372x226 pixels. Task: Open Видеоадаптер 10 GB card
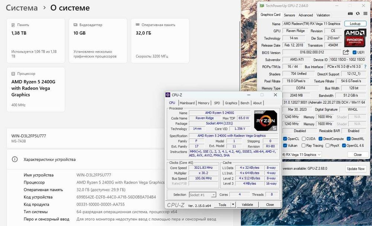point(98,41)
